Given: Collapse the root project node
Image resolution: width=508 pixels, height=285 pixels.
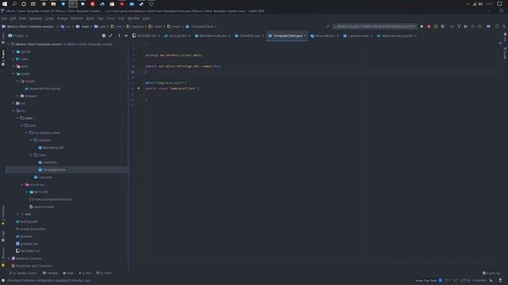Looking at the screenshot, I should [x=9, y=44].
